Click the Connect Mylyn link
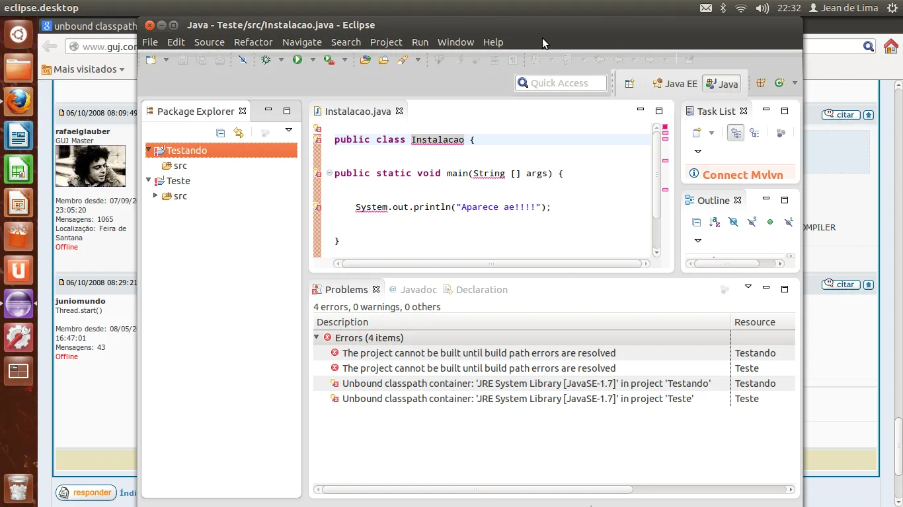 tap(742, 175)
